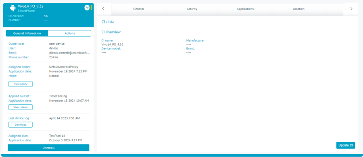Go to the Location tab

click(298, 9)
